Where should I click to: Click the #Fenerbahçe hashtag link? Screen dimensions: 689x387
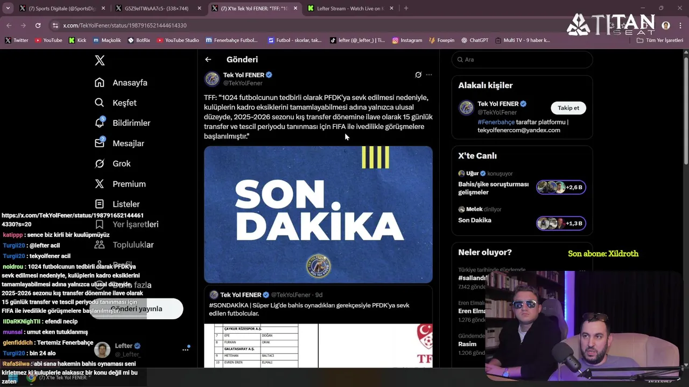pos(496,122)
